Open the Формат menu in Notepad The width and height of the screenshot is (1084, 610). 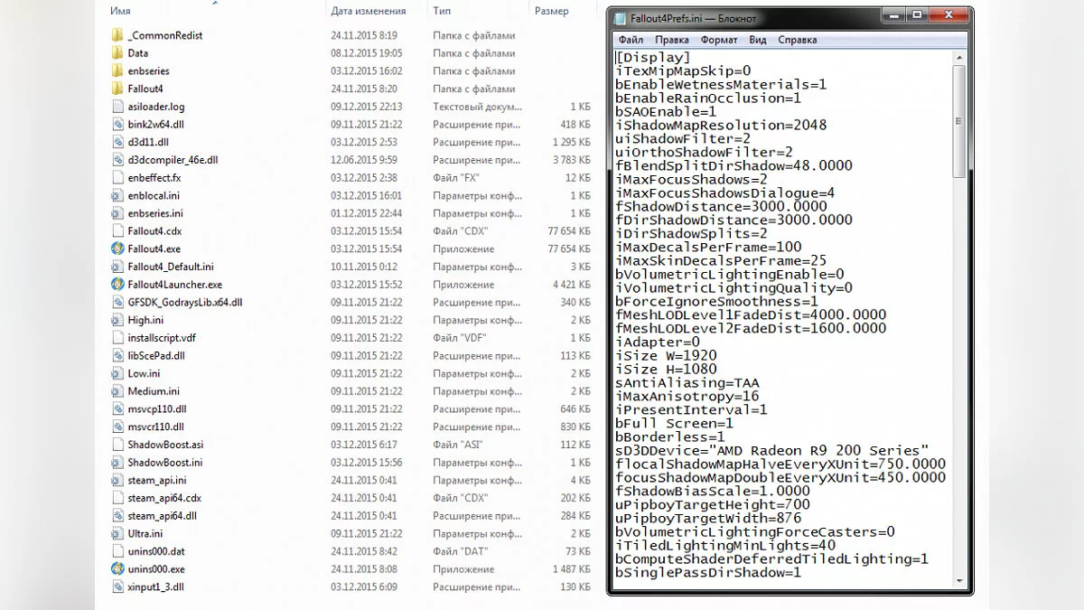(719, 40)
